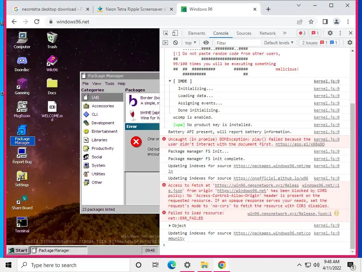The height and width of the screenshot is (272, 362).
Task: Clear the console
Action: point(175,43)
